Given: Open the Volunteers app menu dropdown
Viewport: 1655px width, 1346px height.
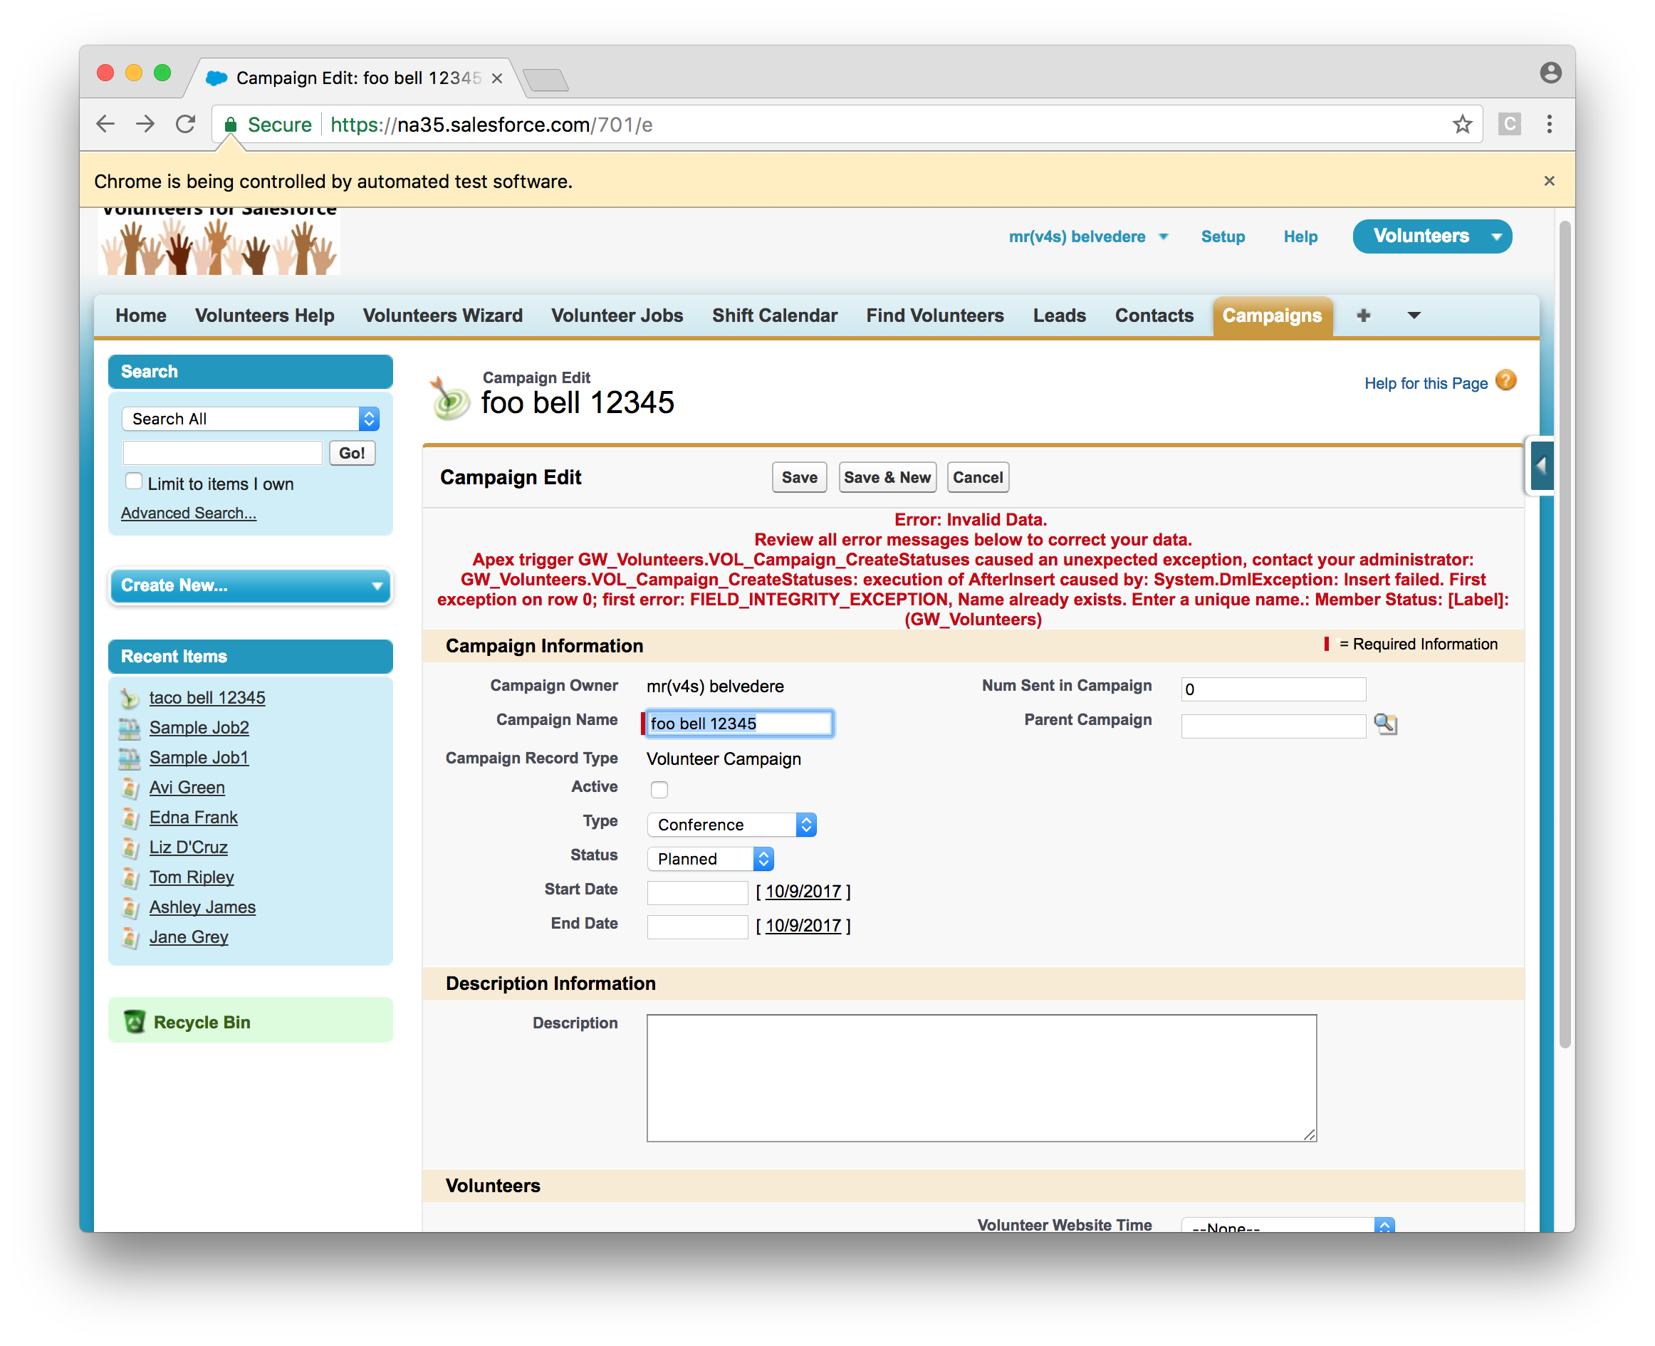Looking at the screenshot, I should click(x=1496, y=236).
